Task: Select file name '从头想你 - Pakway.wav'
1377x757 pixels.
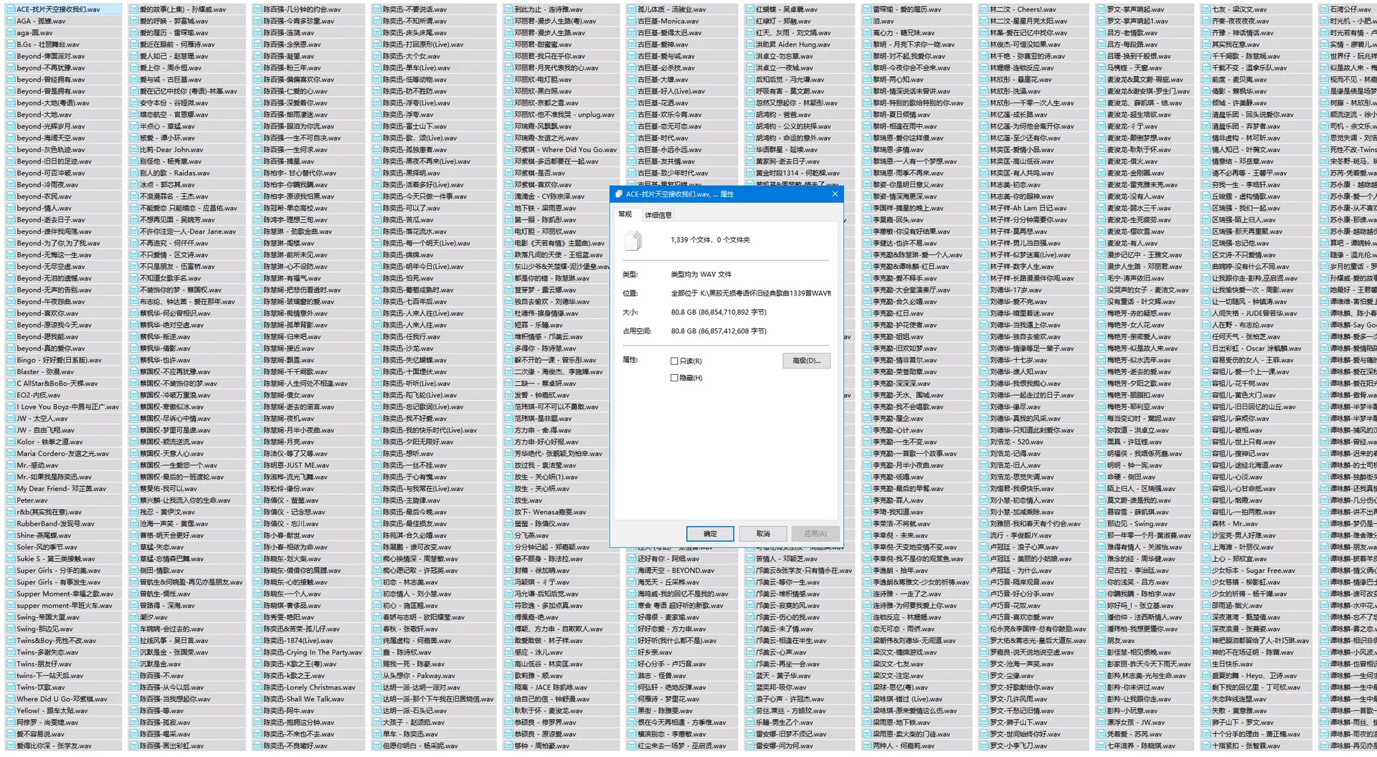Action: click(419, 675)
